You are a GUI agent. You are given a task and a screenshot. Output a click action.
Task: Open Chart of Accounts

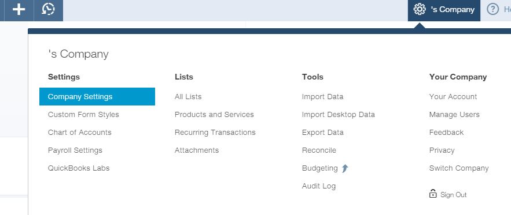[79, 133]
